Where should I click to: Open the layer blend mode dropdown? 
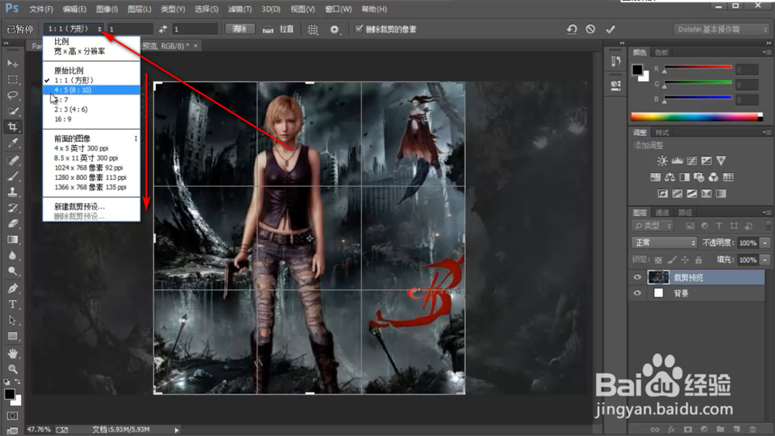point(664,243)
